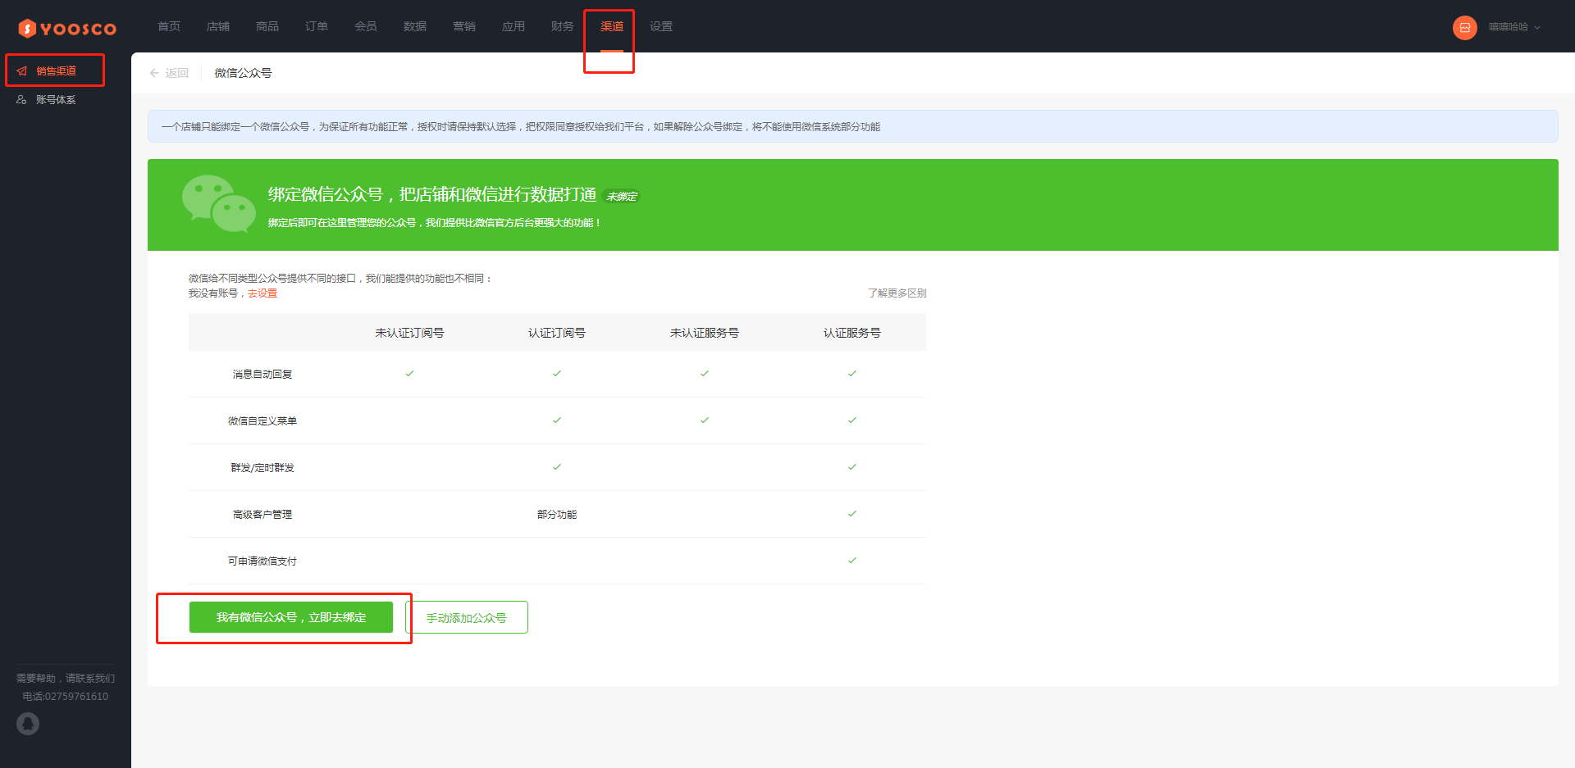The width and height of the screenshot is (1575, 768).
Task: Go to the 营销 tab
Action: (x=464, y=26)
